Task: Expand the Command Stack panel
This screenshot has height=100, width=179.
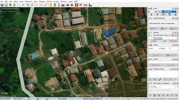Action: (149, 35)
